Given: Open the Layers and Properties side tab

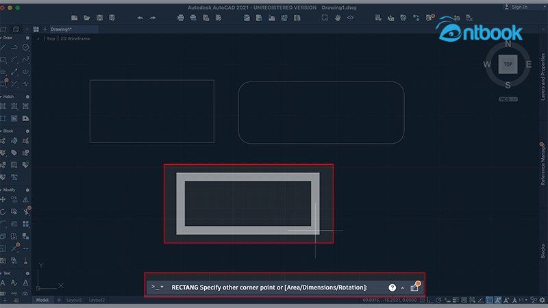Looking at the screenshot, I should [543, 77].
